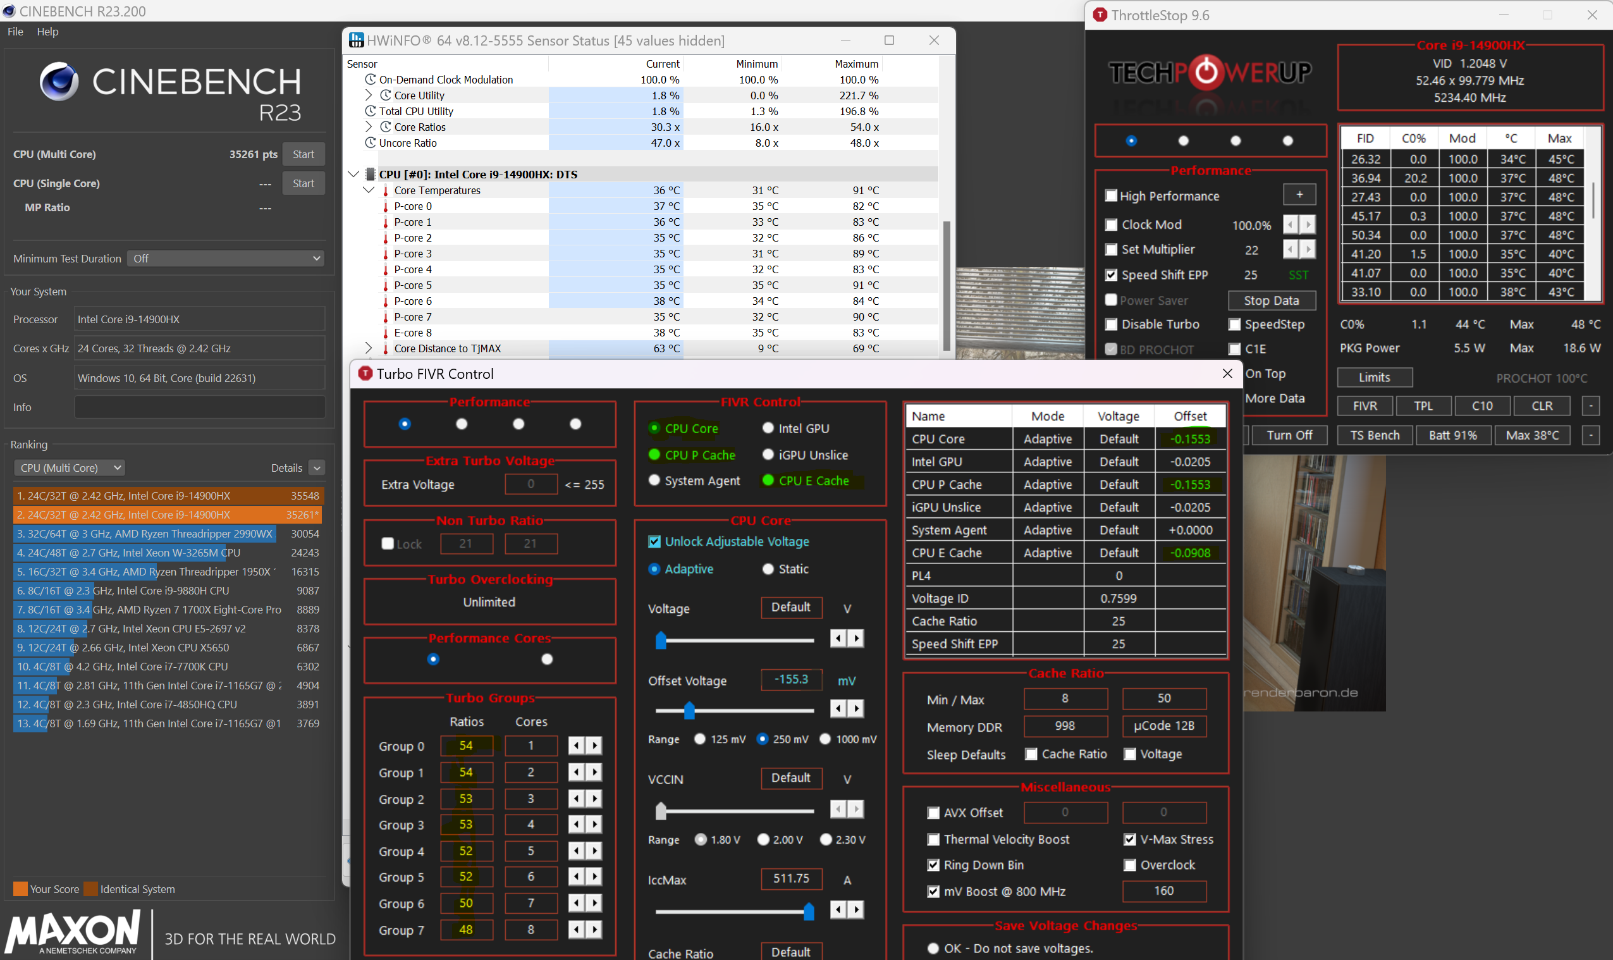The image size is (1613, 960).
Task: Start the CPU Multi Core test
Action: (304, 154)
